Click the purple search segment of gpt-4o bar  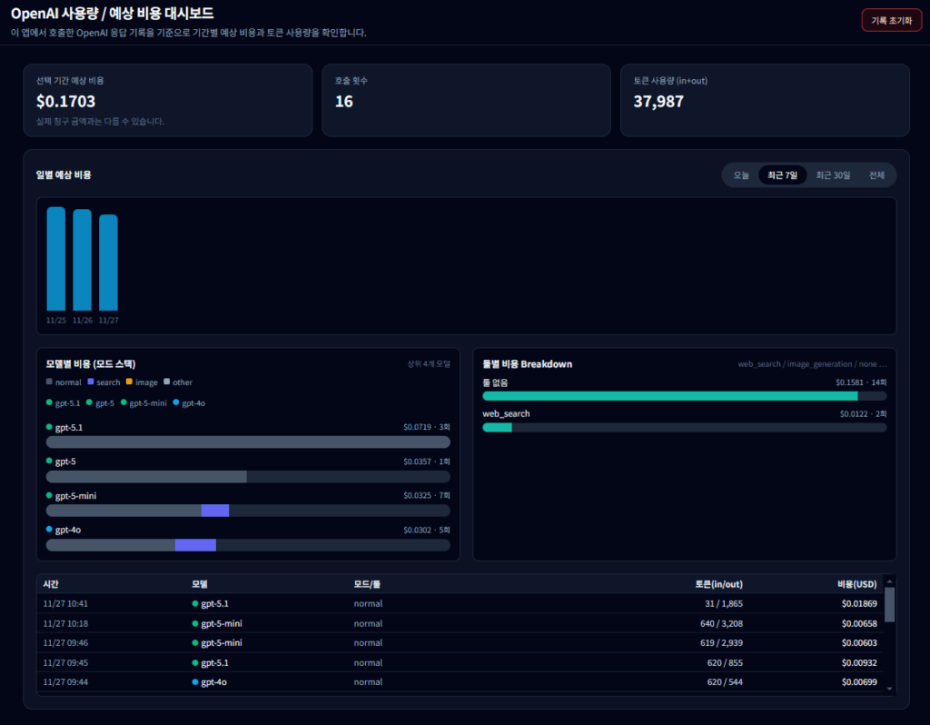point(195,545)
